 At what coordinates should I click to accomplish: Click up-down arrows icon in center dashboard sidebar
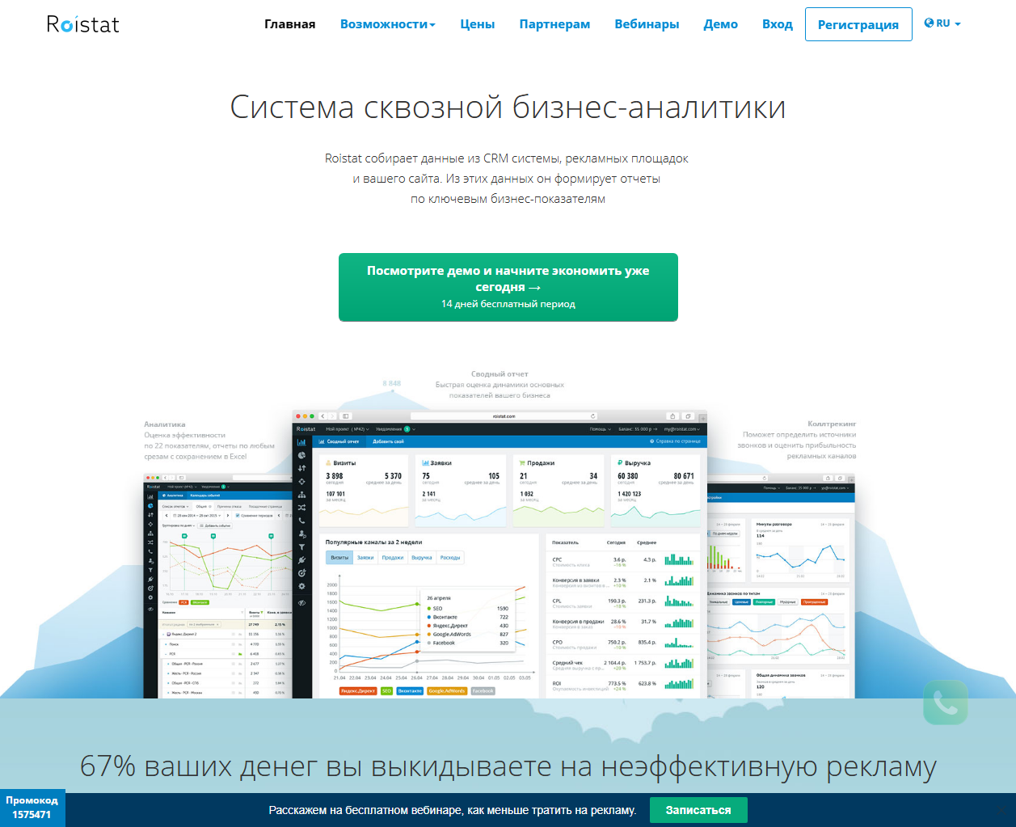[301, 468]
